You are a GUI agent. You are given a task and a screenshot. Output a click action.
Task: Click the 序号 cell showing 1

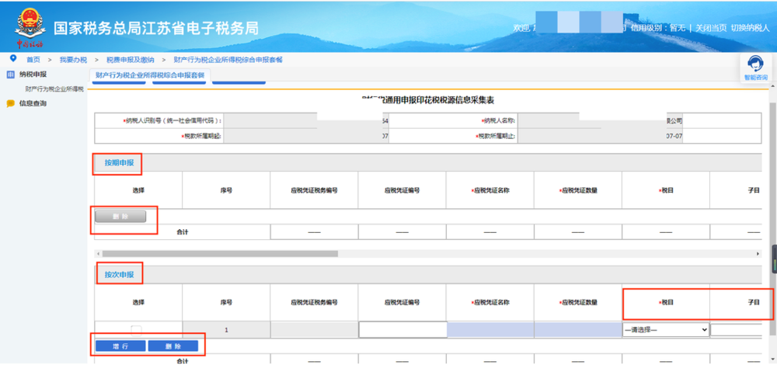(226, 330)
